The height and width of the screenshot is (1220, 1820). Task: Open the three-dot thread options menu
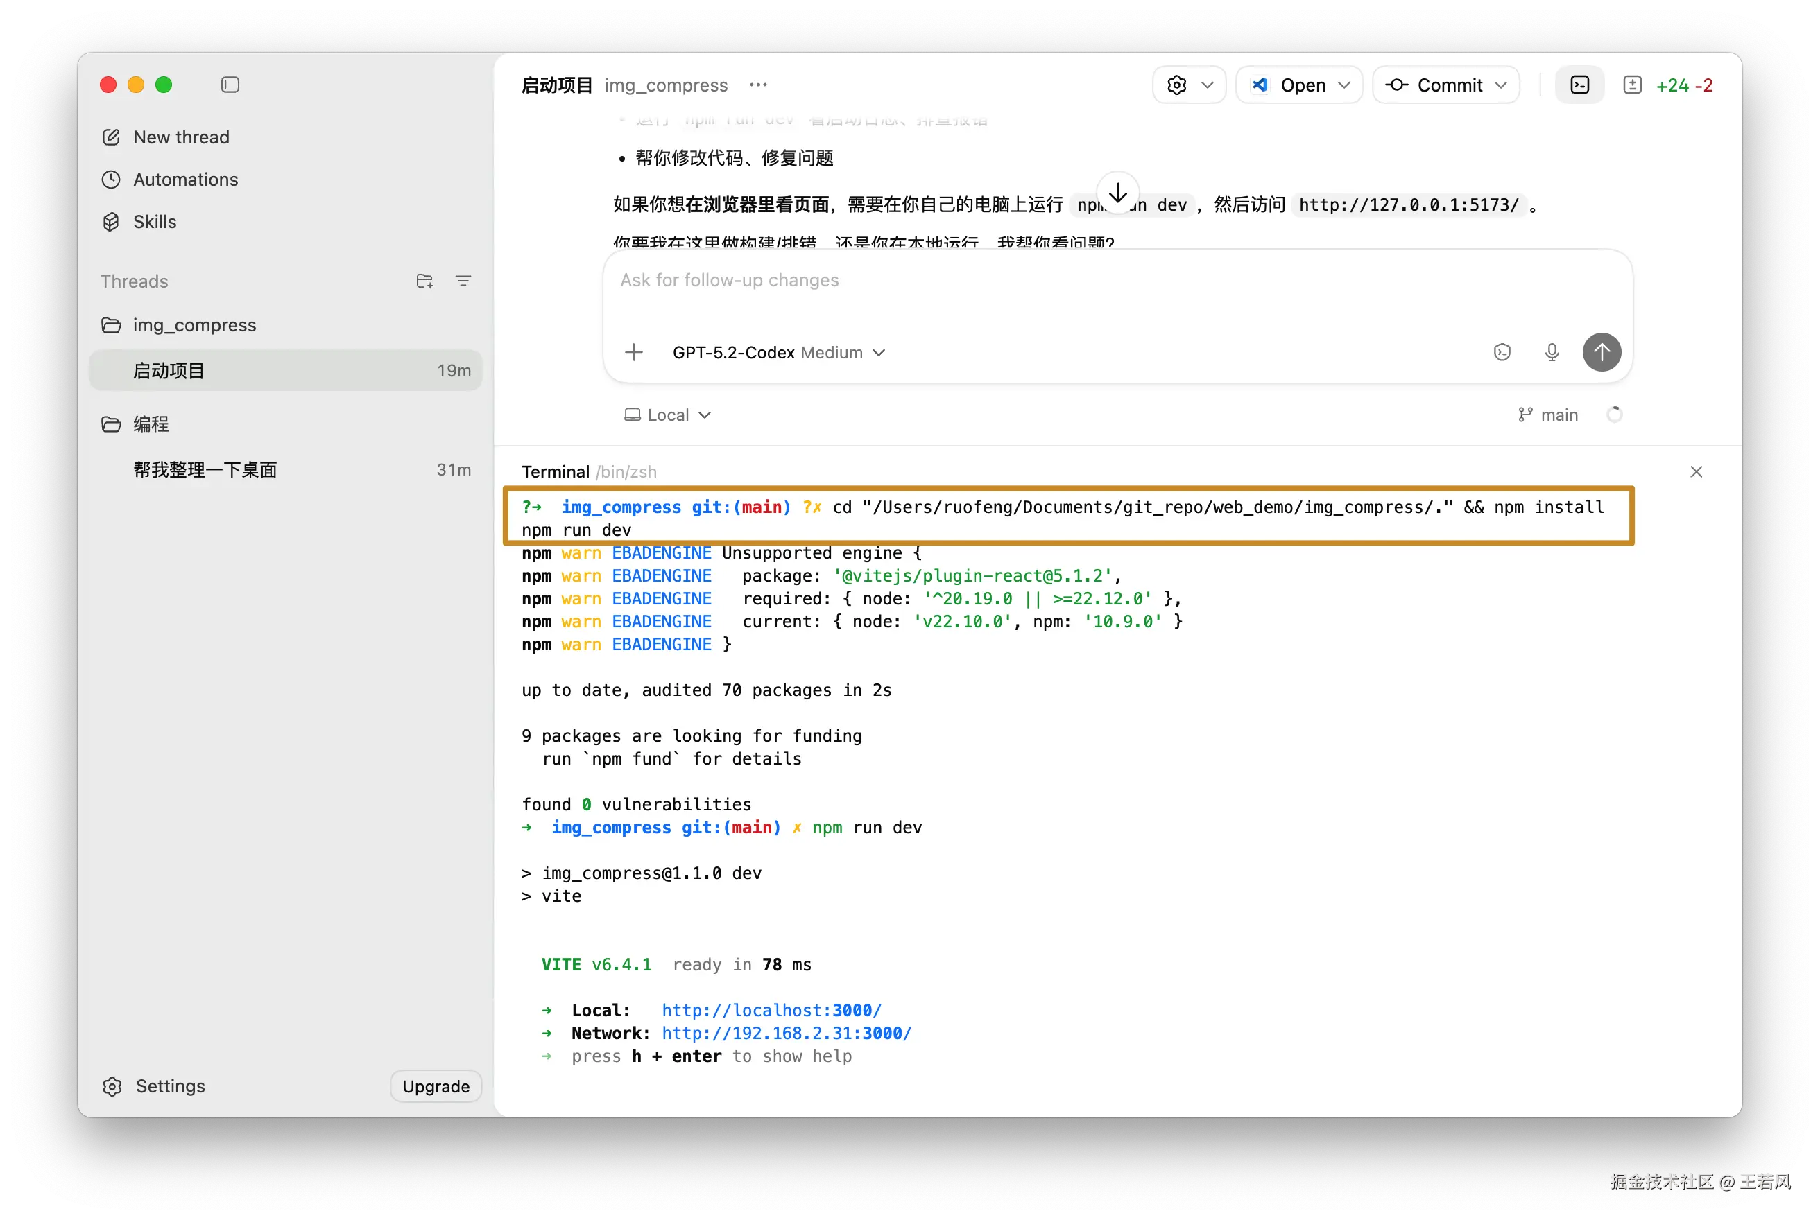[x=758, y=85]
